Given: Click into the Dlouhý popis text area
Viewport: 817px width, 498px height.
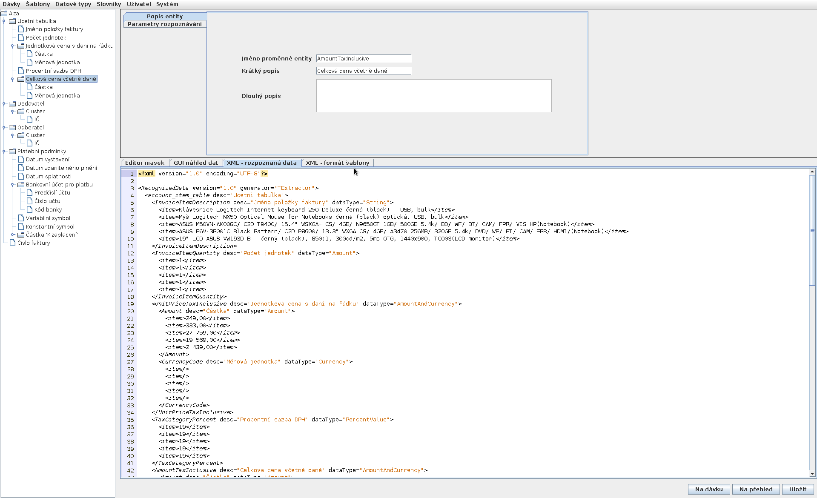Looking at the screenshot, I should click(434, 96).
